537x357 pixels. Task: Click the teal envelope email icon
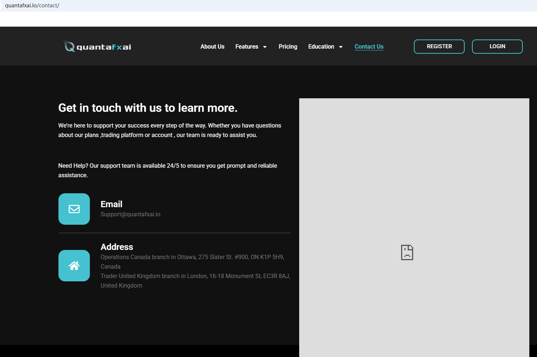click(x=74, y=209)
